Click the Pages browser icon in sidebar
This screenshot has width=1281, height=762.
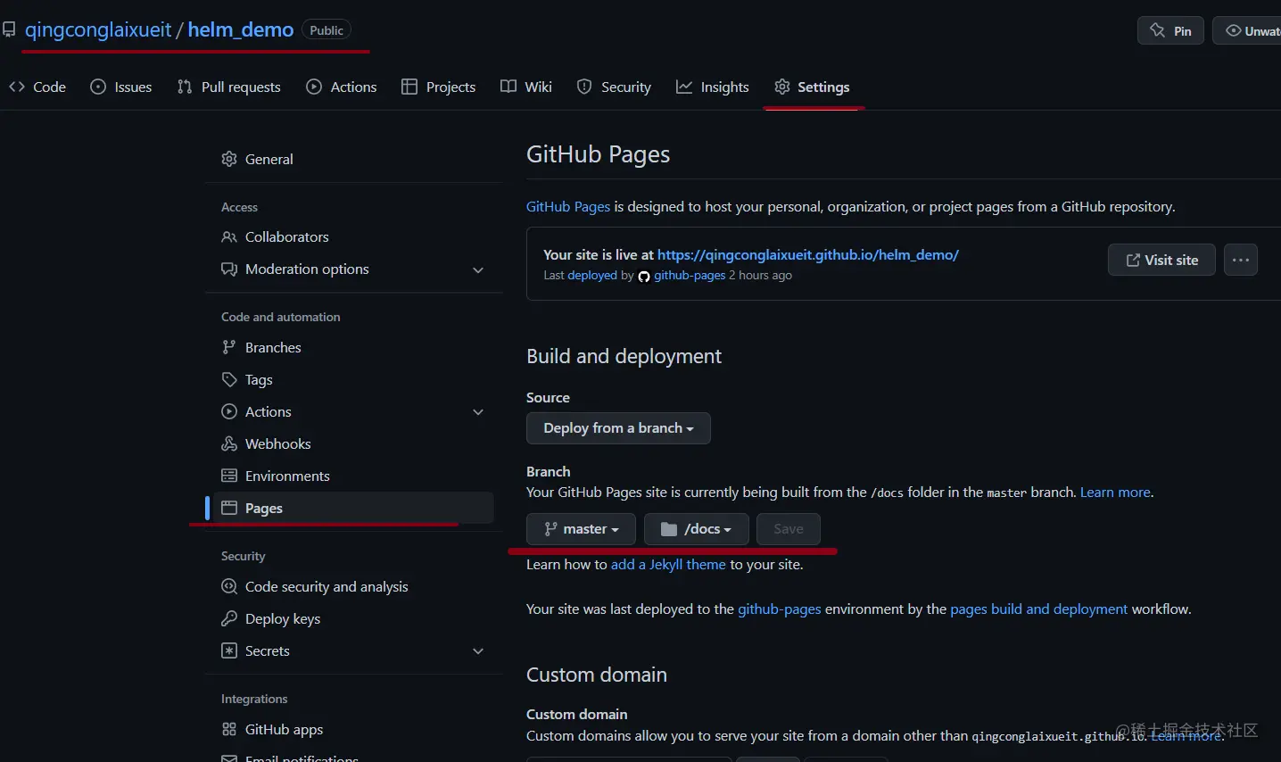(229, 508)
